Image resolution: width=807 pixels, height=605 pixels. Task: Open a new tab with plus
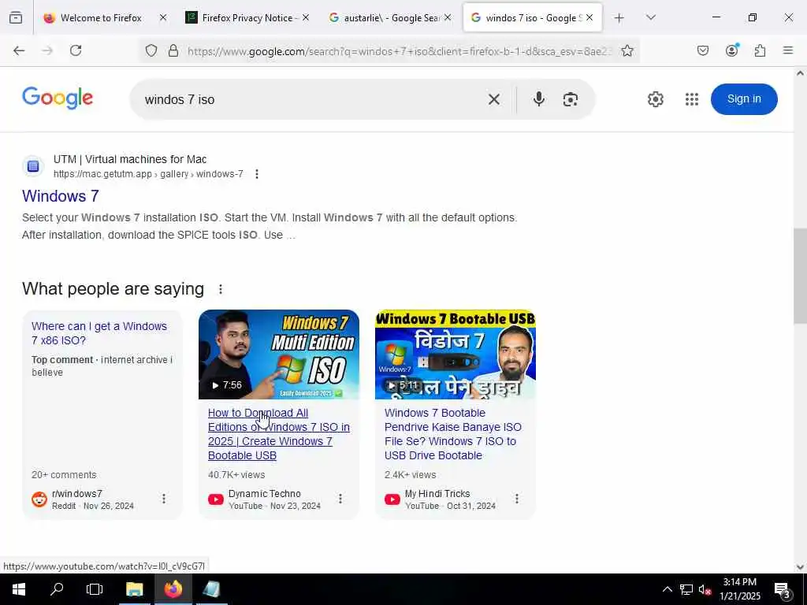pyautogui.click(x=619, y=18)
